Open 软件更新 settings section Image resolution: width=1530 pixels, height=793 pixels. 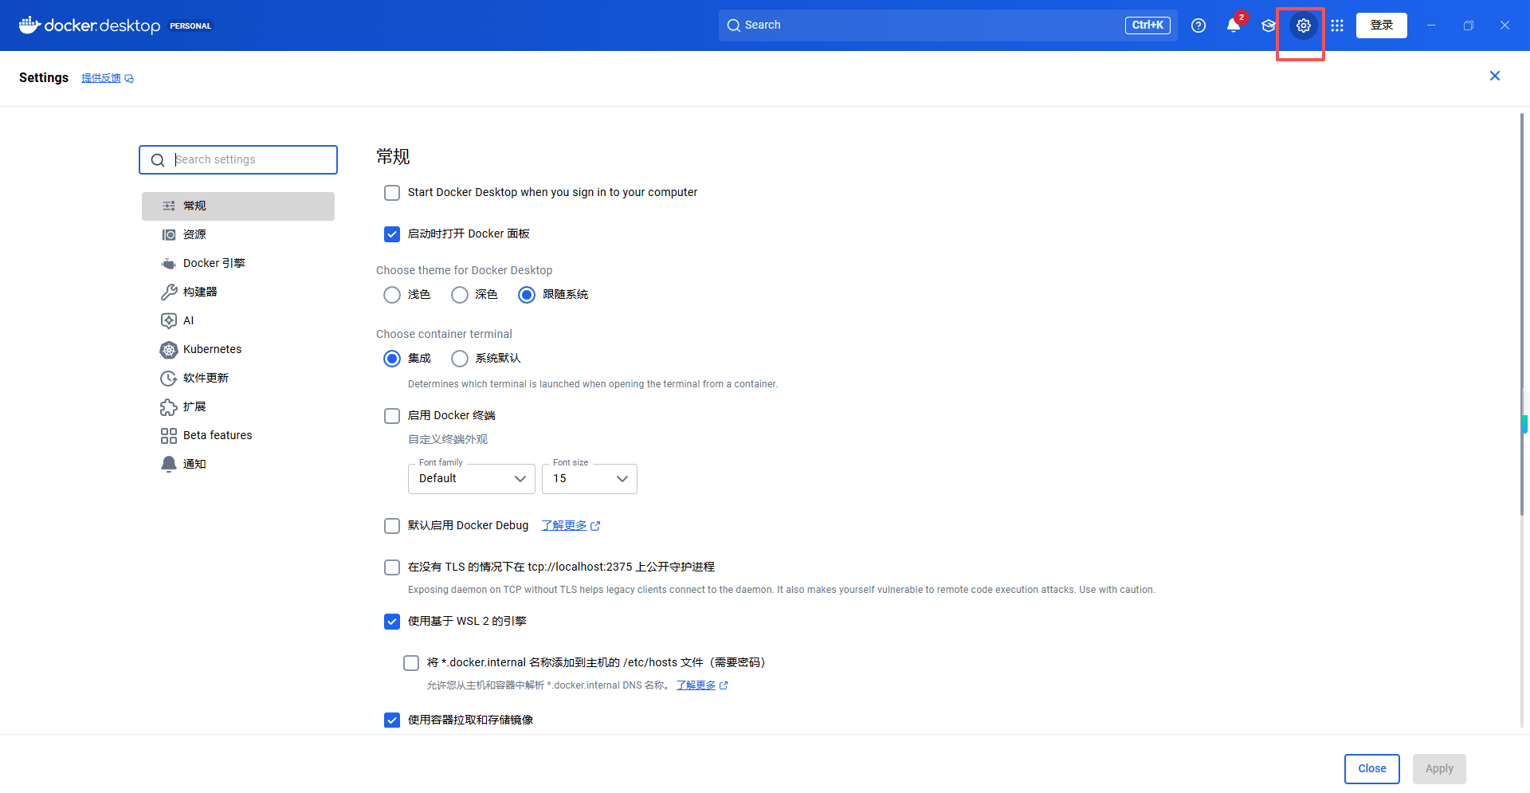238,379
